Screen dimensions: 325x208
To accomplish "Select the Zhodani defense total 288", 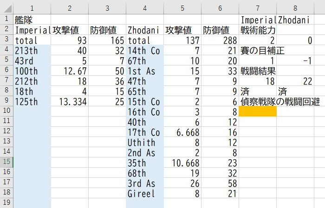I will click(220, 40).
